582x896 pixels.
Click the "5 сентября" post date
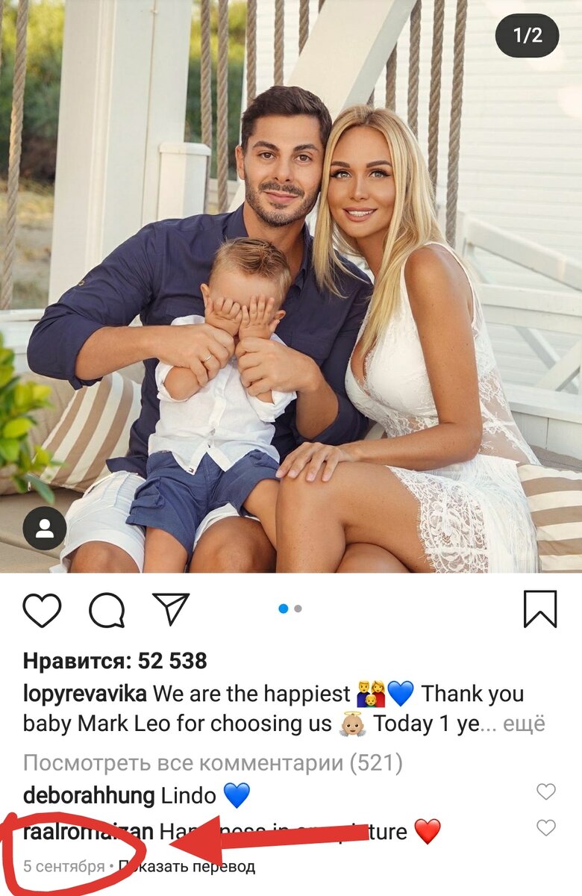coord(64,867)
